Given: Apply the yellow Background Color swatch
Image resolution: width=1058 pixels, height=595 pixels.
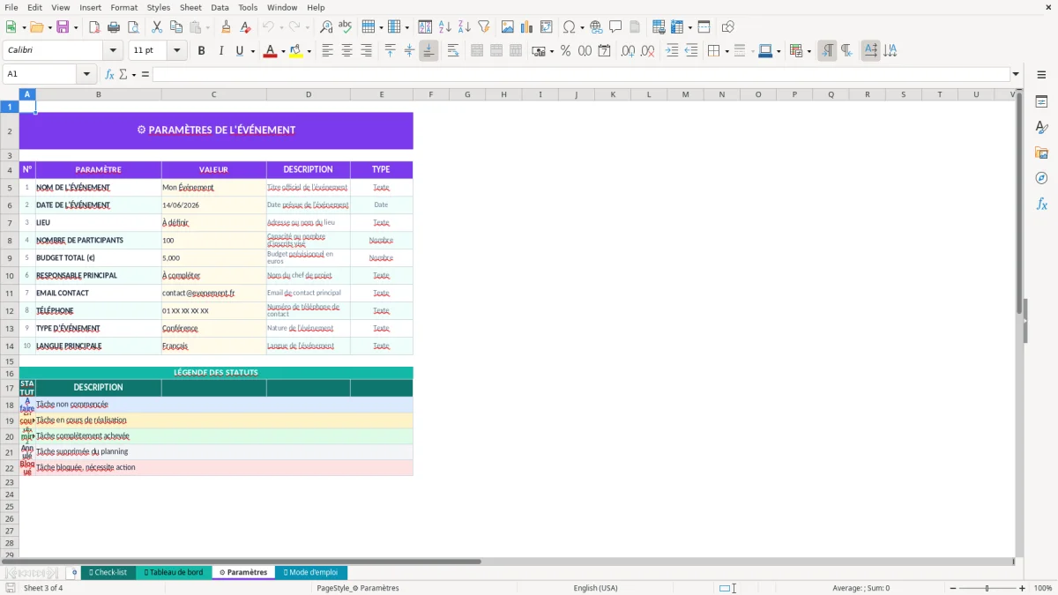Looking at the screenshot, I should click(x=295, y=51).
